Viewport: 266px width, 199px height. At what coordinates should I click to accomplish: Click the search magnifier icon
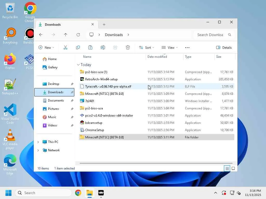230,35
